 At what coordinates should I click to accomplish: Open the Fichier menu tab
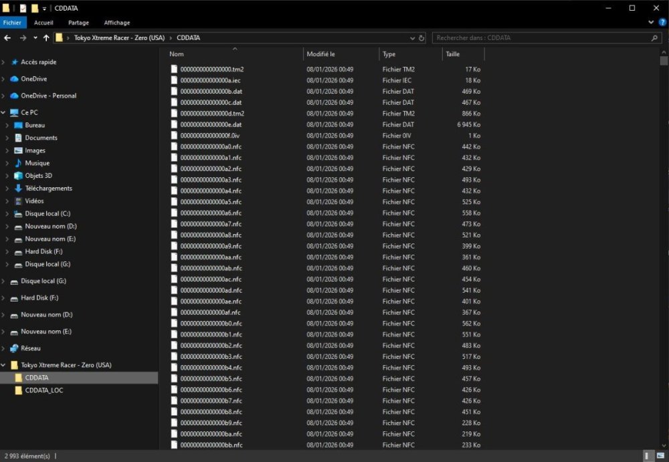click(x=12, y=23)
